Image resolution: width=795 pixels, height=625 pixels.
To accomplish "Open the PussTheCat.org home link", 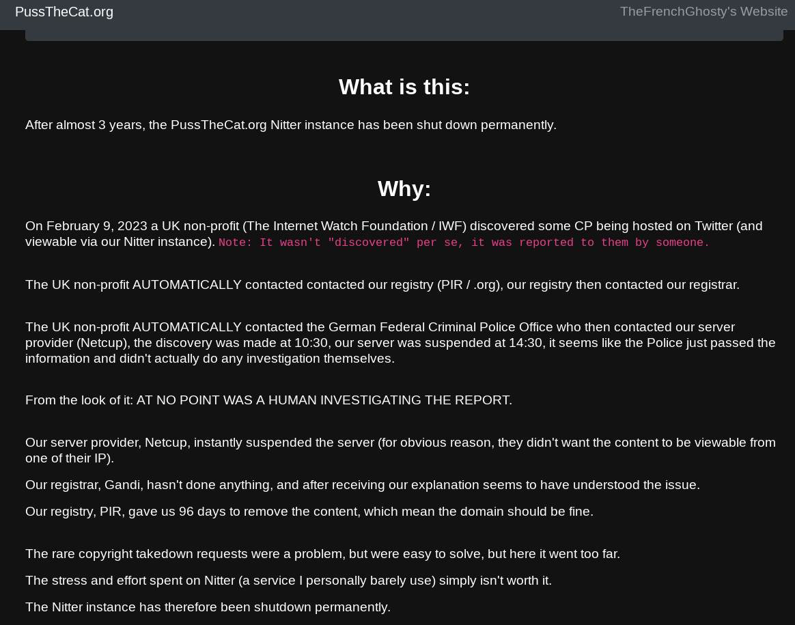I will [64, 12].
